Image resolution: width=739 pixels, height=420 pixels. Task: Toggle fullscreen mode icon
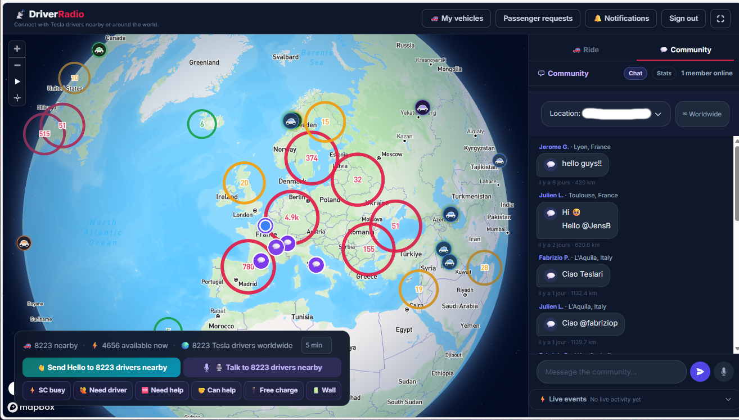pos(720,19)
